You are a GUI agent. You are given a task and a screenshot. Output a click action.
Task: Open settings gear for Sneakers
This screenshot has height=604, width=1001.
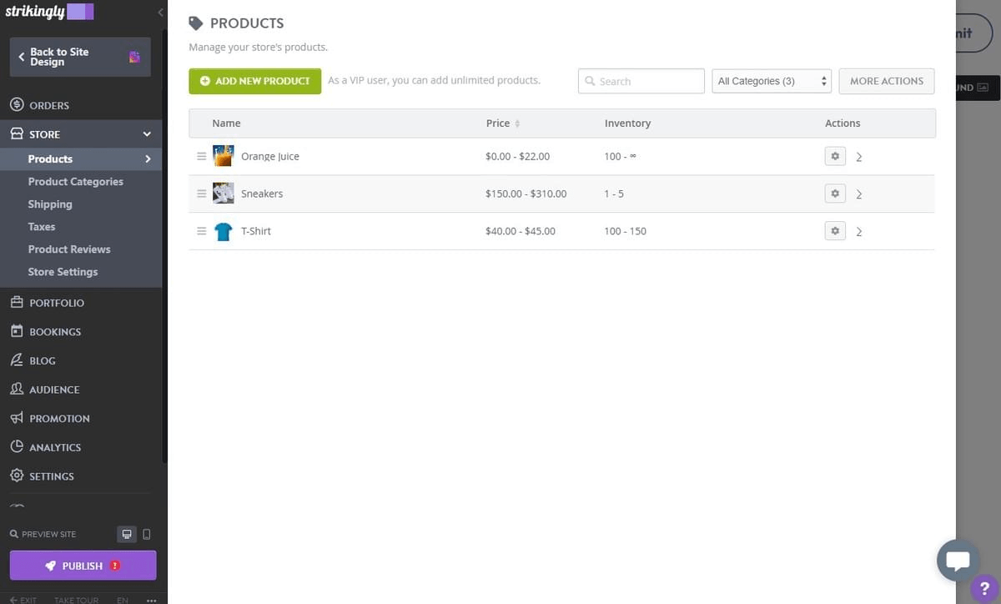click(x=835, y=194)
